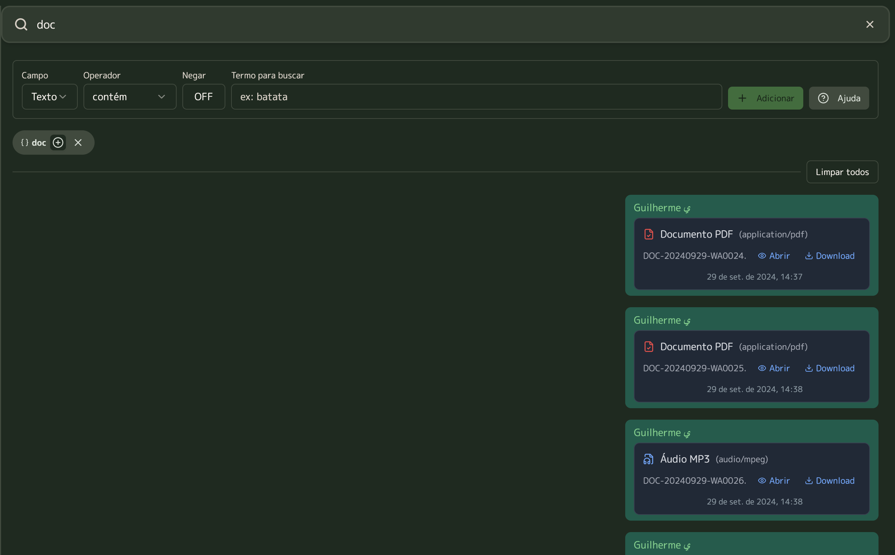The width and height of the screenshot is (895, 555).
Task: Open the Áudio MP3 file via Abrir
Action: [774, 481]
